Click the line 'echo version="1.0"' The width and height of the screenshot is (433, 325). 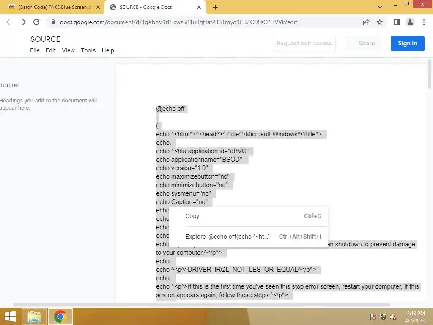(182, 168)
